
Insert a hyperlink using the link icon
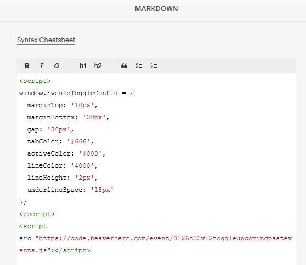[x=57, y=66]
